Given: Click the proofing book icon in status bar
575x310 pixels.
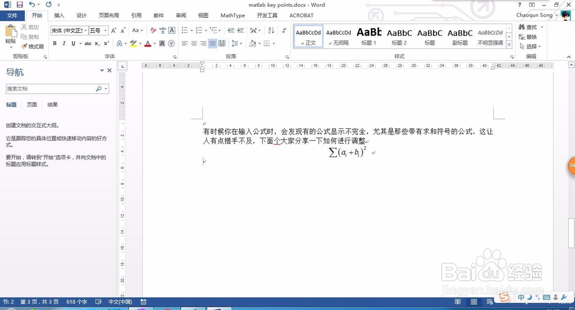Looking at the screenshot, I should (x=98, y=302).
